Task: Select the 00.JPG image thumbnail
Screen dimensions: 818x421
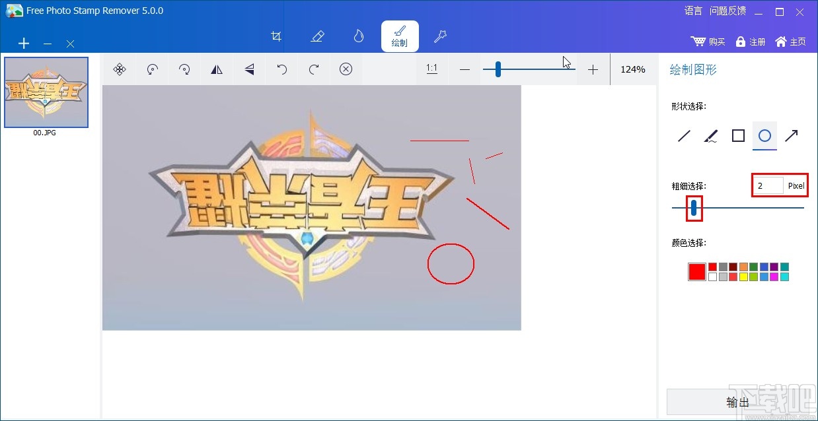Action: point(46,92)
